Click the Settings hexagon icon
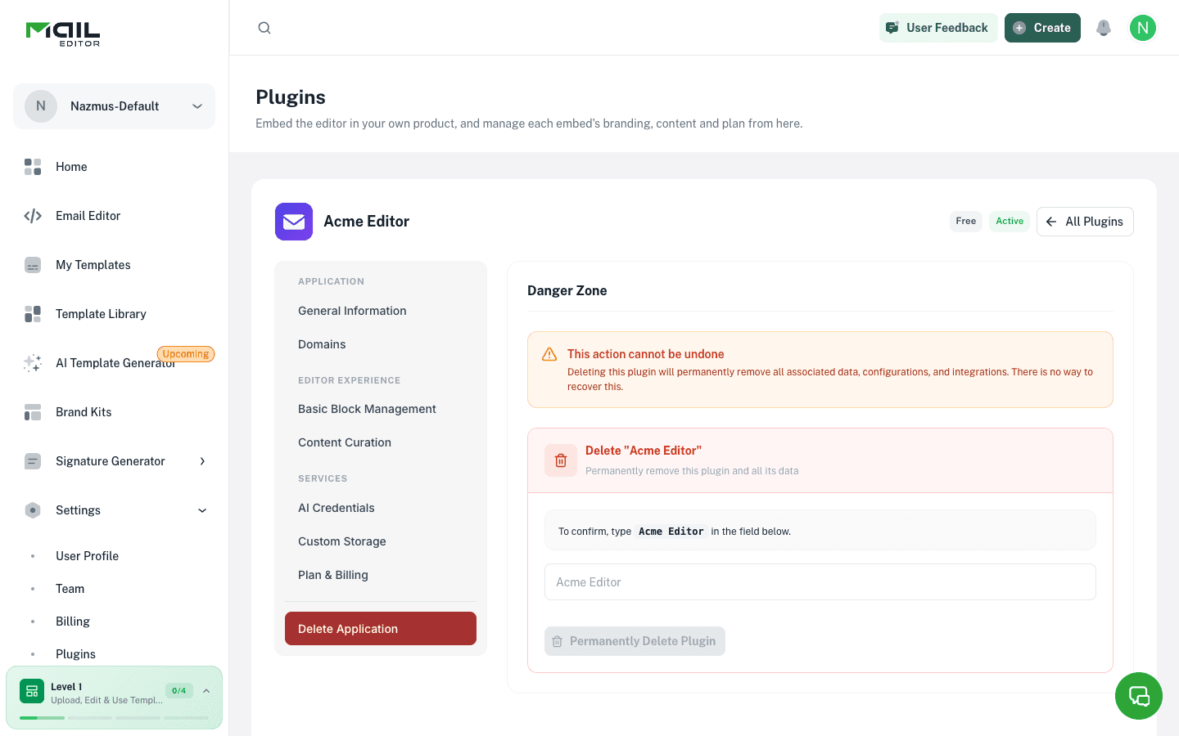This screenshot has width=1179, height=736. pos(33,510)
